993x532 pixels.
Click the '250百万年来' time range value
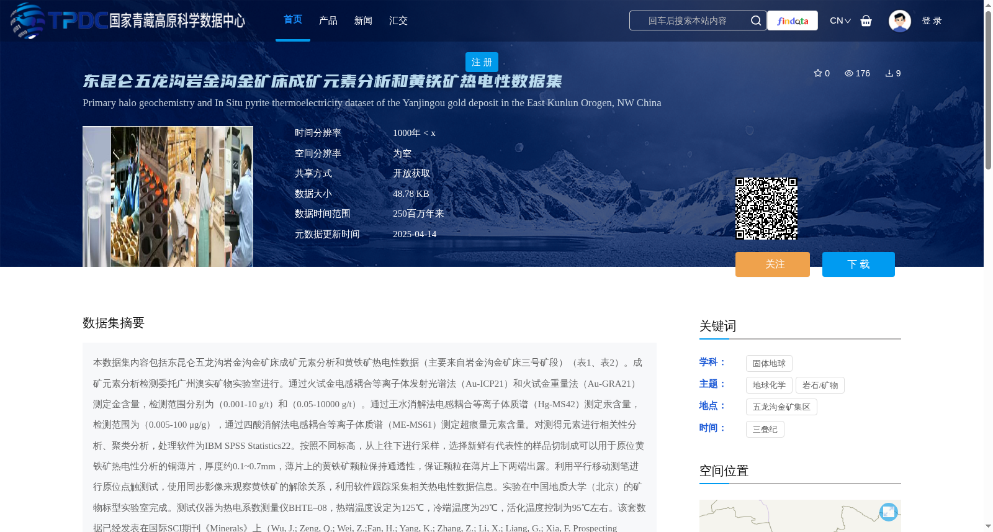418,214
